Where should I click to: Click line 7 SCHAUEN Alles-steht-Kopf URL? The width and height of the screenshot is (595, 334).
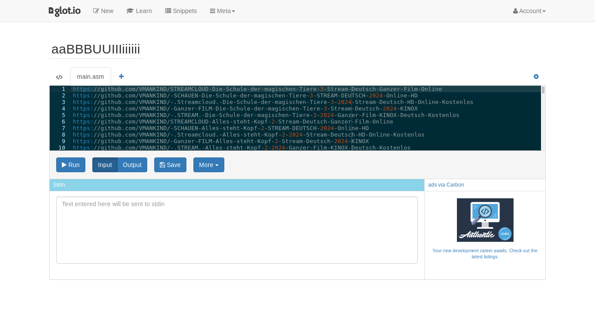(221, 128)
